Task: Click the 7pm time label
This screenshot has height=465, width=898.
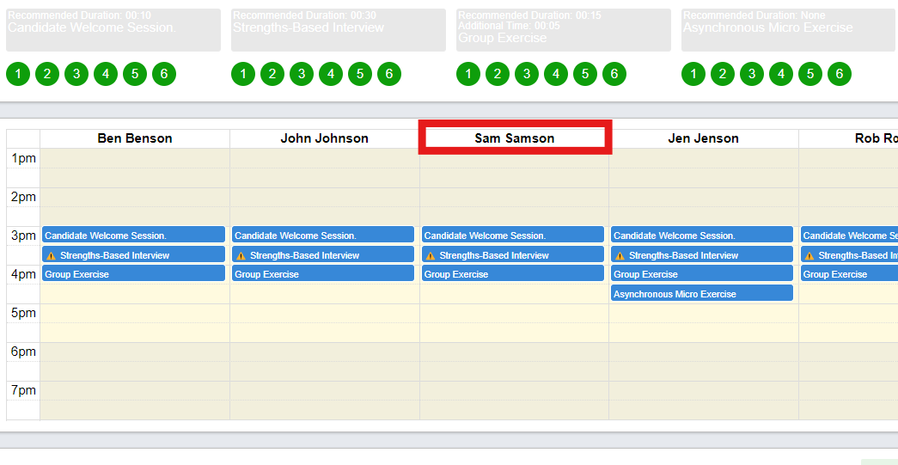Action: coord(23,390)
